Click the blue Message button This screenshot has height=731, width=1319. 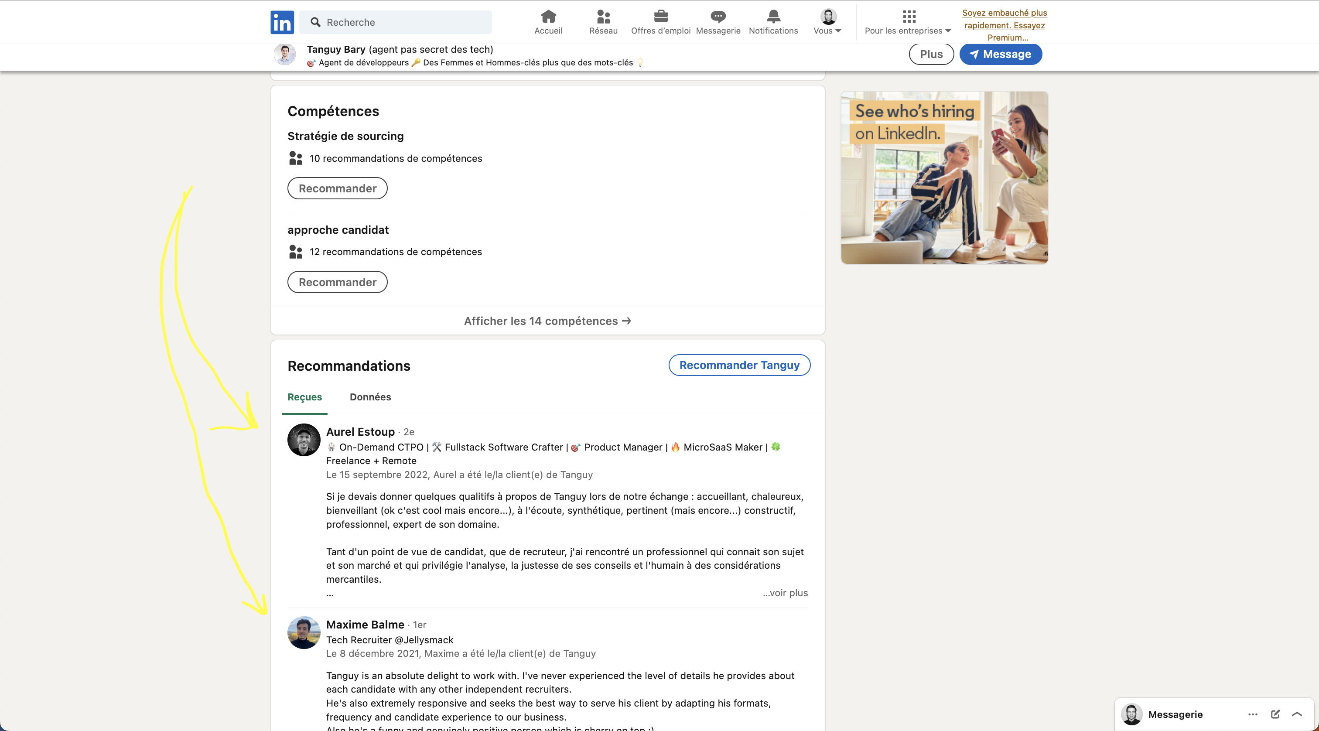[x=1001, y=54]
